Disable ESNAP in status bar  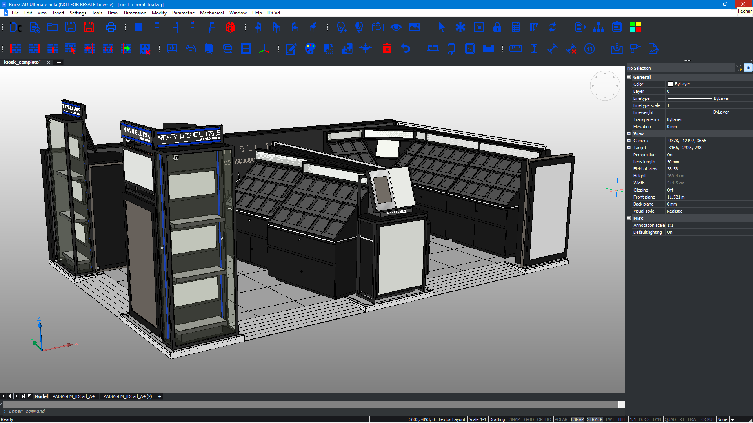577,419
